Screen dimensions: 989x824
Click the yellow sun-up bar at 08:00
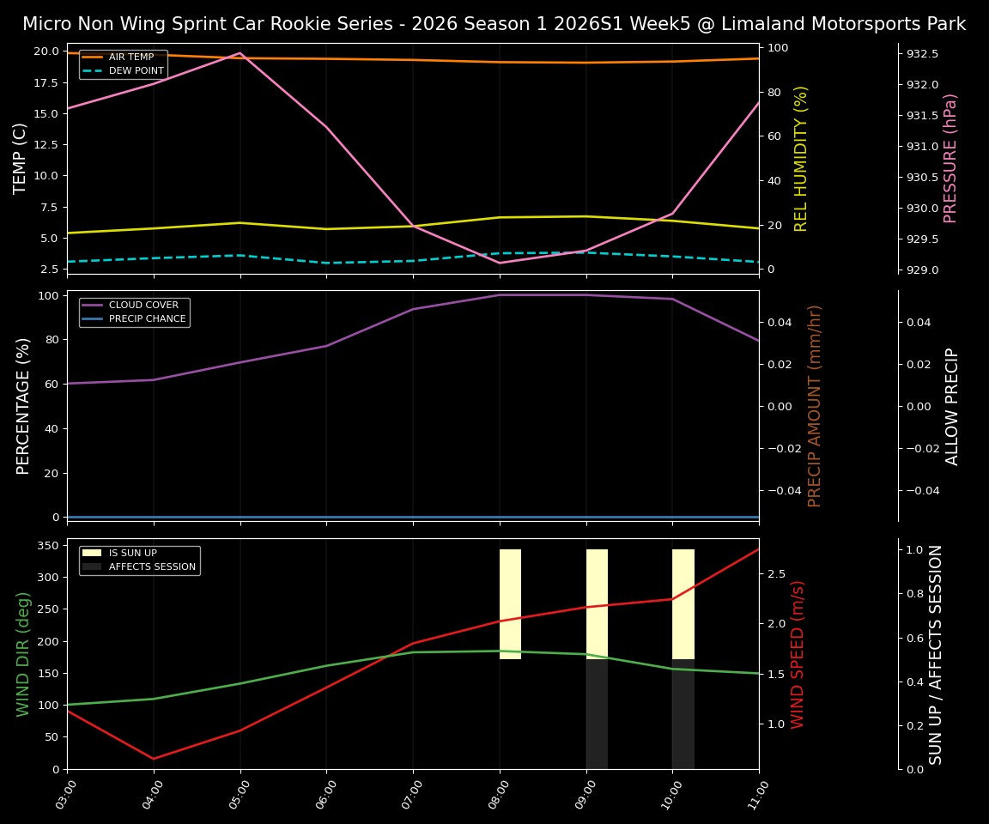tap(511, 601)
